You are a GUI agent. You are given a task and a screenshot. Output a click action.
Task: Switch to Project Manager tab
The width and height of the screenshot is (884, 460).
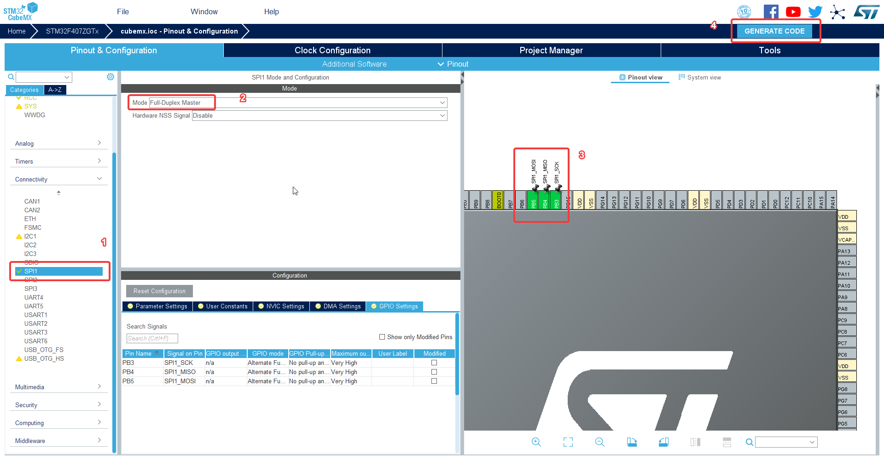coord(551,50)
